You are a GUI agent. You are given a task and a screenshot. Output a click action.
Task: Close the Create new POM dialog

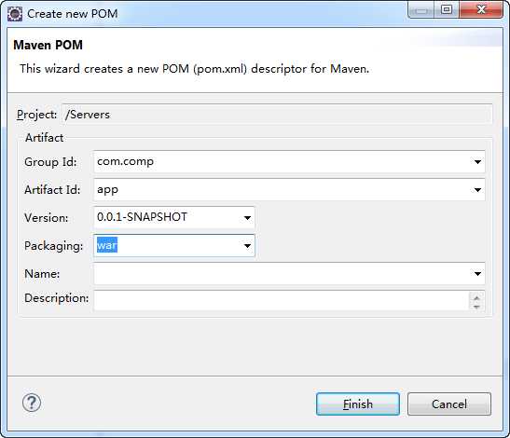[481, 9]
